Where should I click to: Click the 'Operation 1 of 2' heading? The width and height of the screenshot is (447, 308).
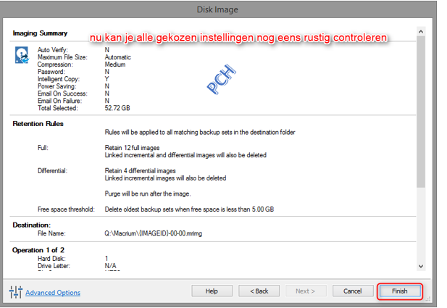coord(38,250)
